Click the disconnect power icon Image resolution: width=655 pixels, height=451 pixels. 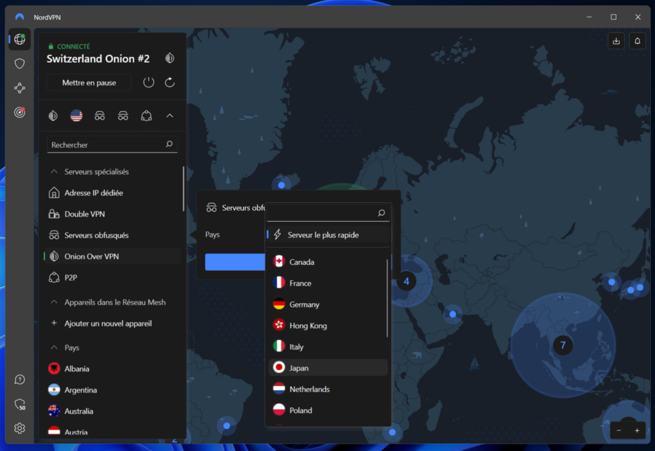coord(148,82)
